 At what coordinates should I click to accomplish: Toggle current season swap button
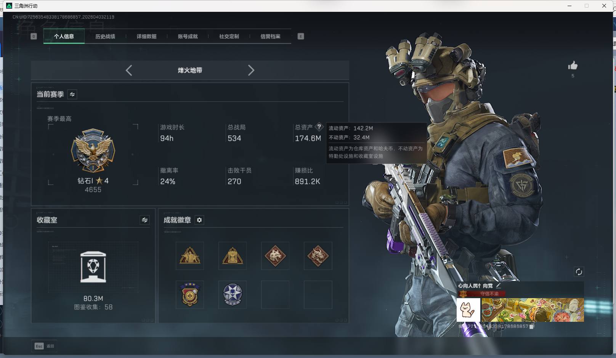pyautogui.click(x=72, y=94)
